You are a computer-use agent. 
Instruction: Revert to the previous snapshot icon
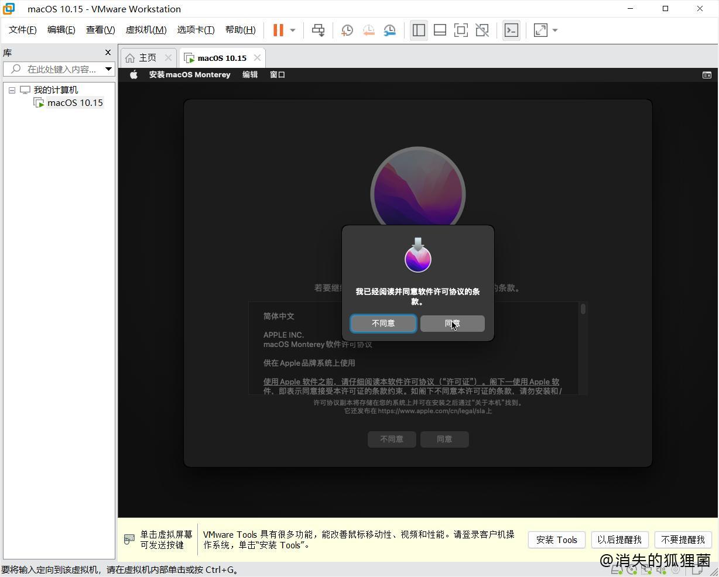(x=368, y=30)
